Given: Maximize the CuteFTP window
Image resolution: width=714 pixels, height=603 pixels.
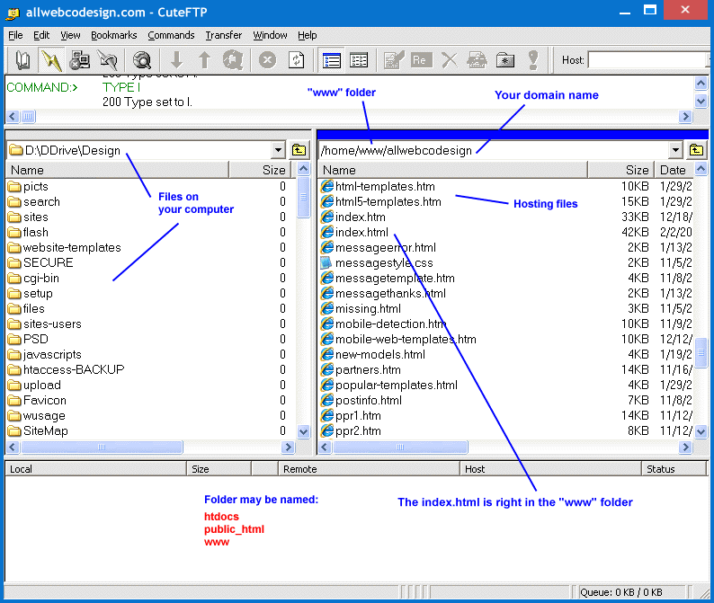Looking at the screenshot, I should click(x=650, y=10).
